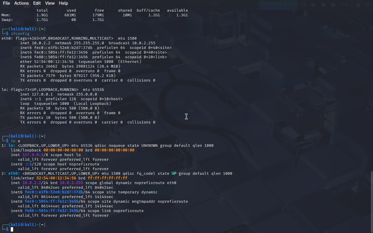Click the typed 'ip a' command
This screenshot has height=233, width=373.
click(x=15, y=141)
